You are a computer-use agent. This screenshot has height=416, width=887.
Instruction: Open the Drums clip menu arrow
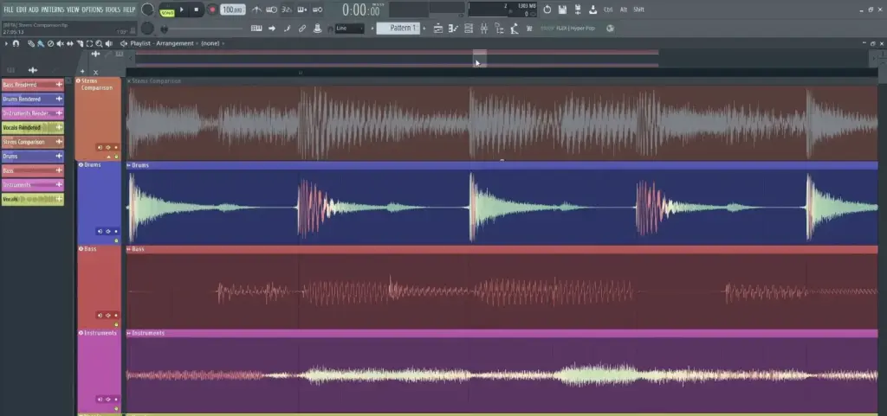[129, 165]
